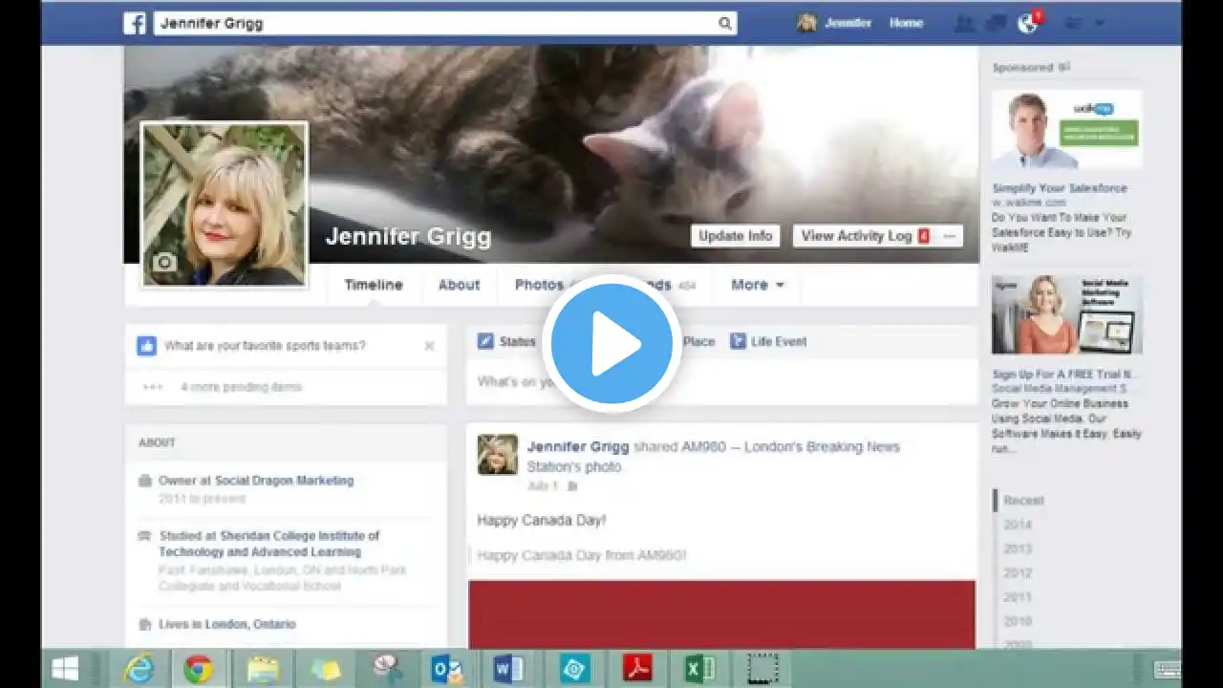Expand the account settings dropdown arrow
Screen dimensions: 1223x688
[1099, 23]
